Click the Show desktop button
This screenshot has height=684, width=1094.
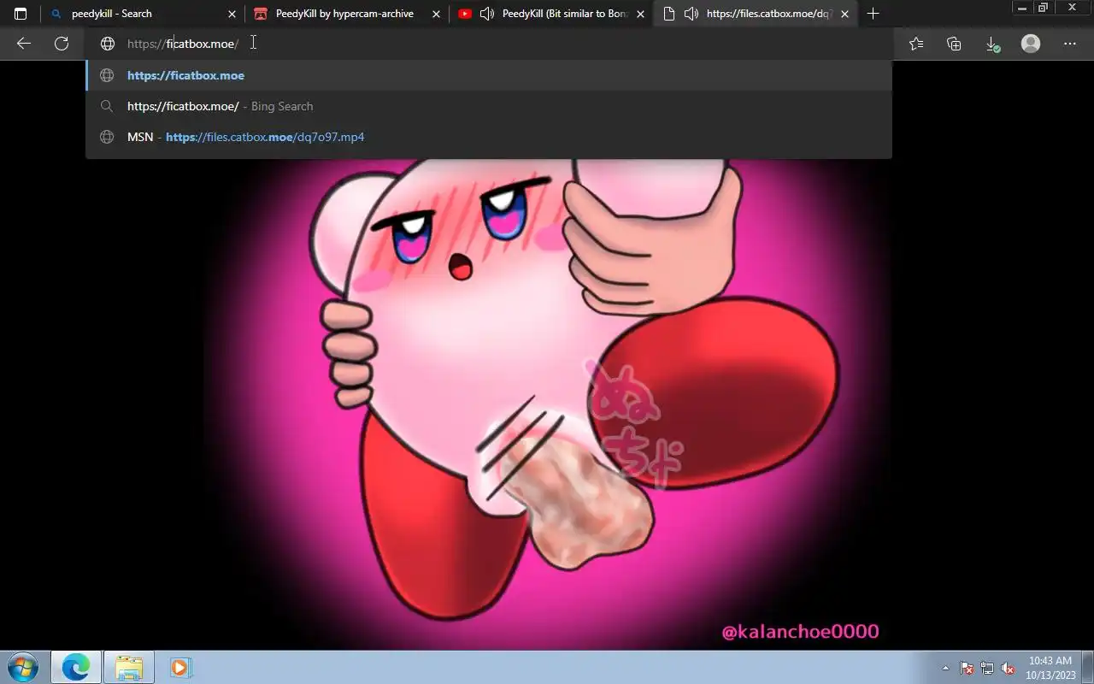pos(1087,667)
